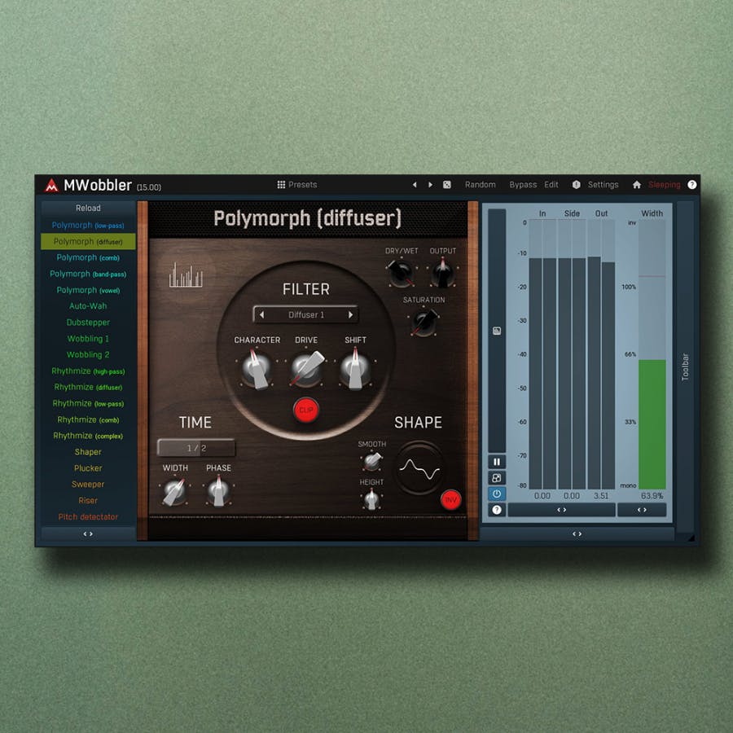Viewport: 733px width, 733px height.
Task: Click the Edit button
Action: click(x=551, y=185)
